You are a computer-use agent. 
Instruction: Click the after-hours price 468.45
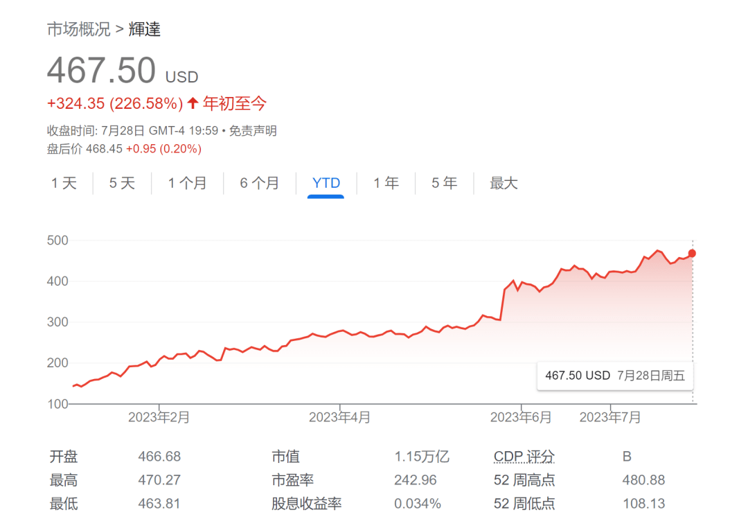point(104,149)
